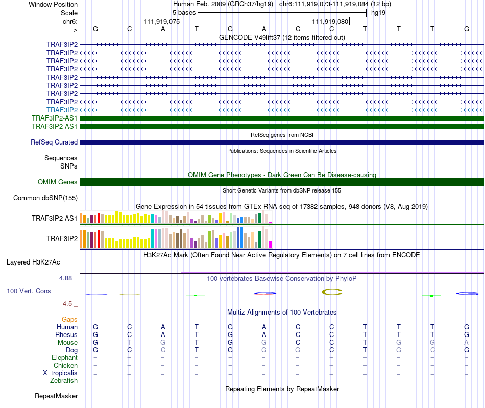Click the 111,919,080 ruler coordinate
The height and width of the screenshot is (408, 485).
330,21
